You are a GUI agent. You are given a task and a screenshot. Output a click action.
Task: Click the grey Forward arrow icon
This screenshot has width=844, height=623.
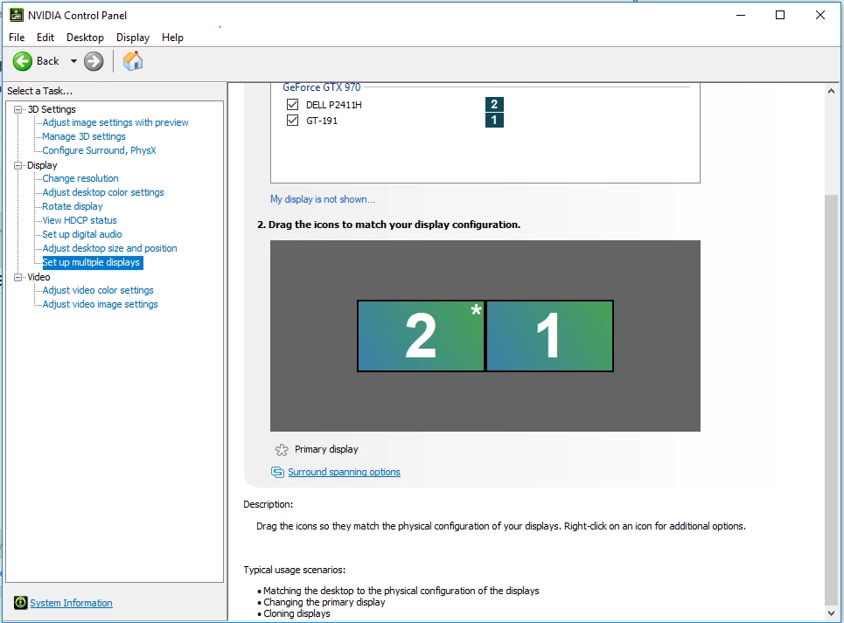coord(94,61)
